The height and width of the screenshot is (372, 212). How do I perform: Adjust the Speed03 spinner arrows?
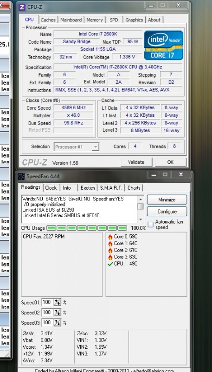click(58, 323)
